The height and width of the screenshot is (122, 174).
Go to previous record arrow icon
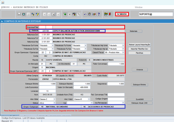point(49,14)
